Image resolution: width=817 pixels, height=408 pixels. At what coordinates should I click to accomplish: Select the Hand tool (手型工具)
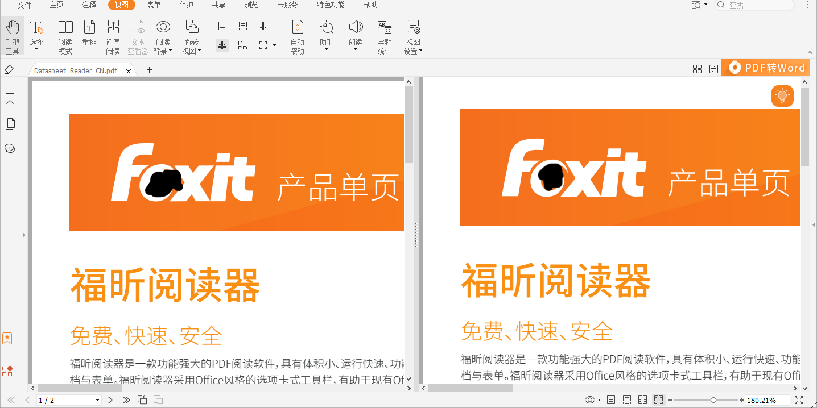(13, 36)
